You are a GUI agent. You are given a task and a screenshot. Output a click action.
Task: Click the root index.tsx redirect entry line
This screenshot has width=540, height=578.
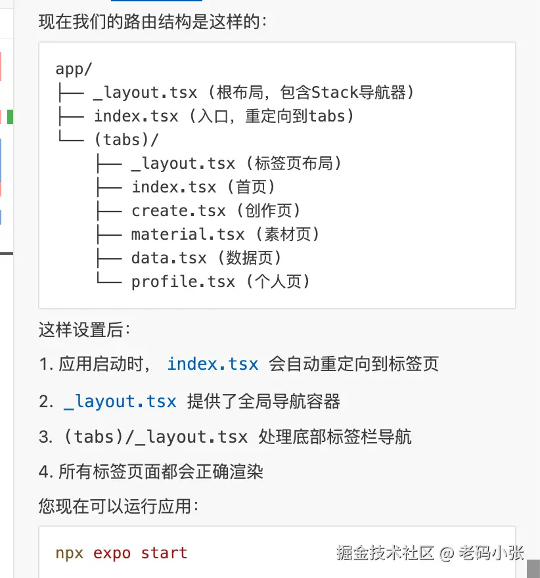206,116
